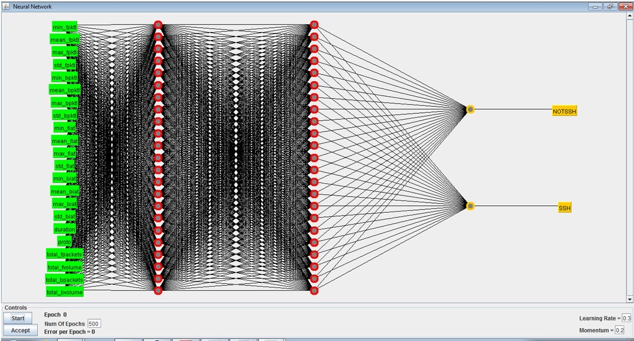Select the yellow output node feeding SSH
The width and height of the screenshot is (634, 341).
pos(470,206)
